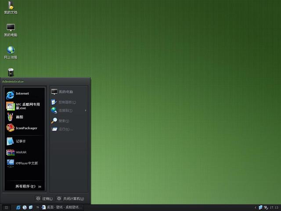This screenshot has width=281, height=211.
Task: Select the 我的电脑 desktop icon
Action: coord(11,30)
